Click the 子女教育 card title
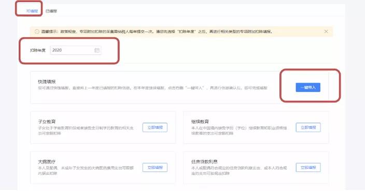The width and height of the screenshot is (365, 191). pos(47,122)
